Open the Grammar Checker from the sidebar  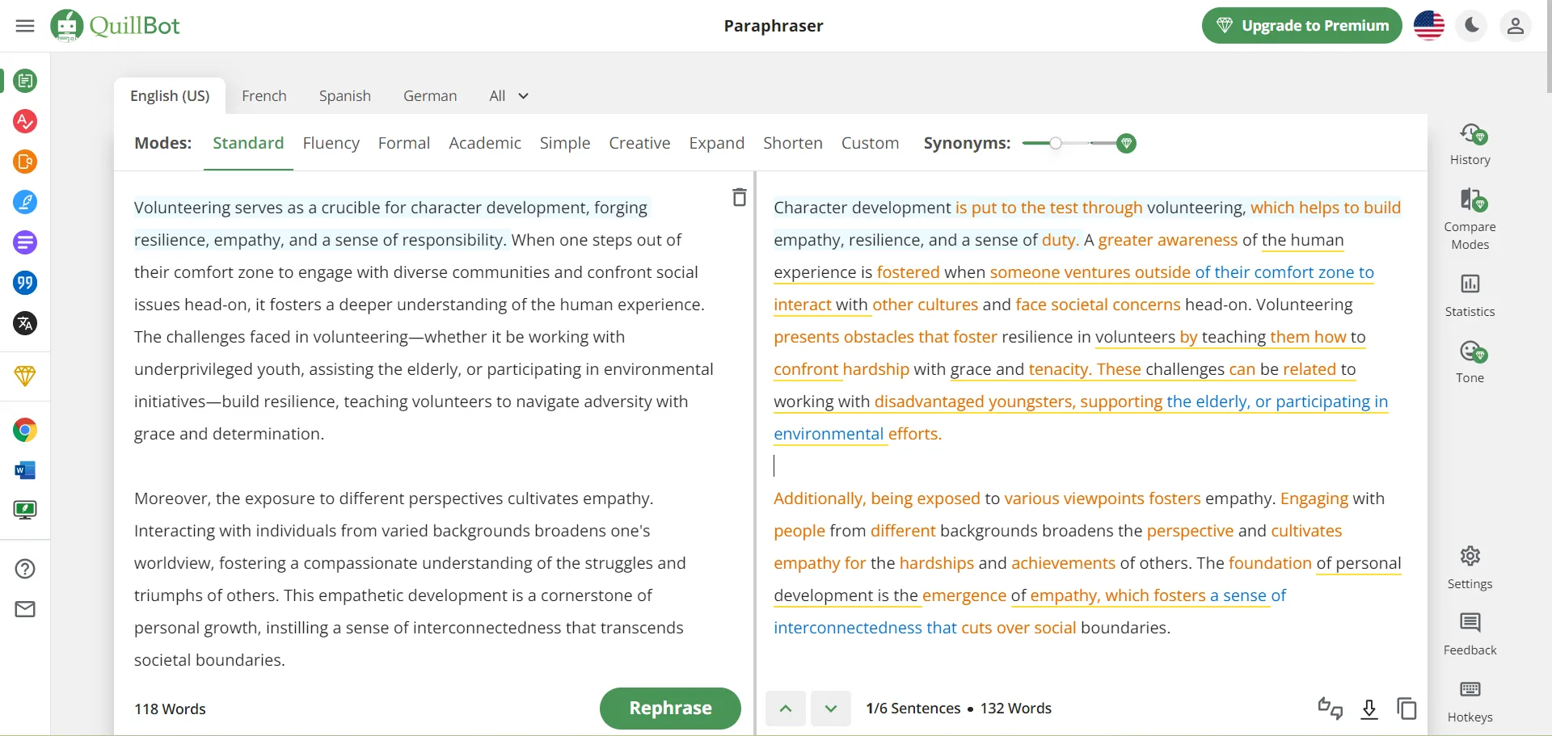point(25,121)
